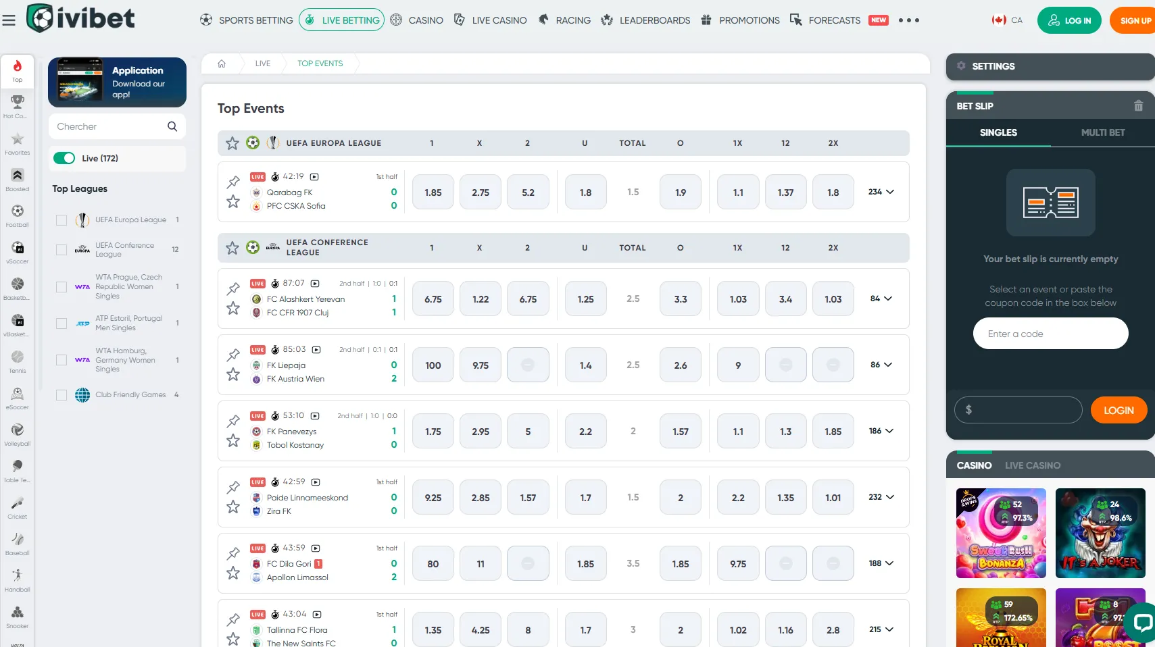The width and height of the screenshot is (1155, 647).
Task: Select draw odds 9.75 for FK Liepaja
Action: [481, 365]
